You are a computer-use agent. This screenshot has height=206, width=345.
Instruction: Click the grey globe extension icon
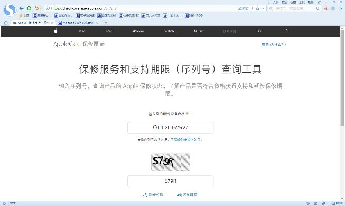[333, 8]
